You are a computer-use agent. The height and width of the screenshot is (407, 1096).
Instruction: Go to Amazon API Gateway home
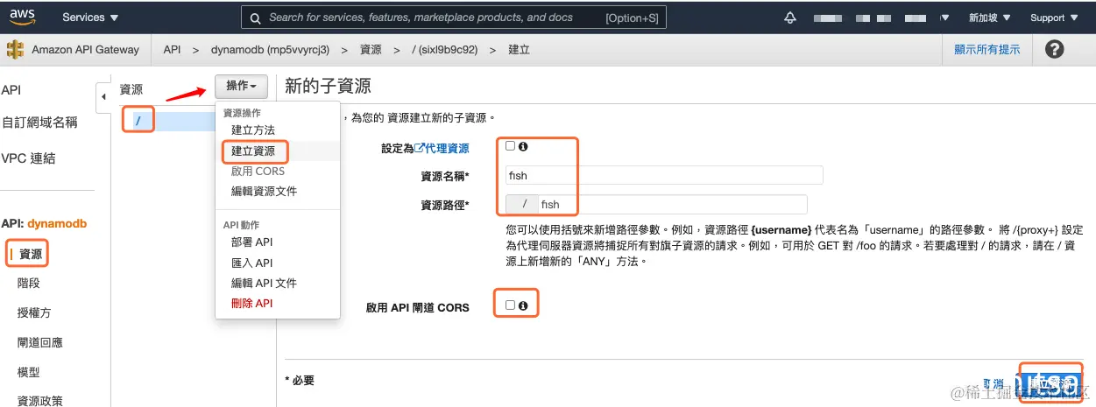[85, 50]
